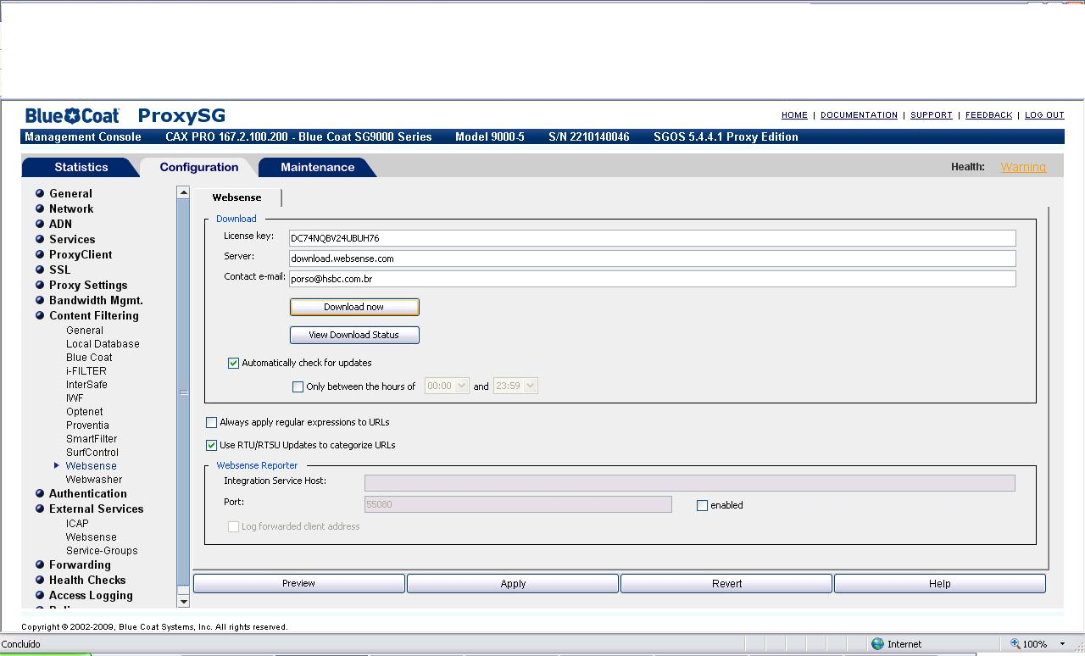Open the i-FILTER content filter item
This screenshot has width=1085, height=656.
point(86,371)
